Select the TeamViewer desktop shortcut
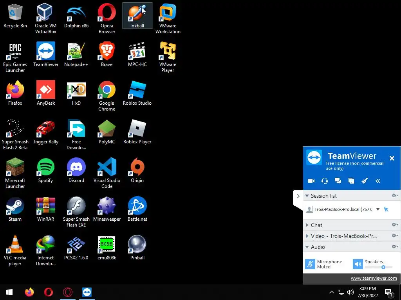Image resolution: width=401 pixels, height=300 pixels. [45, 54]
